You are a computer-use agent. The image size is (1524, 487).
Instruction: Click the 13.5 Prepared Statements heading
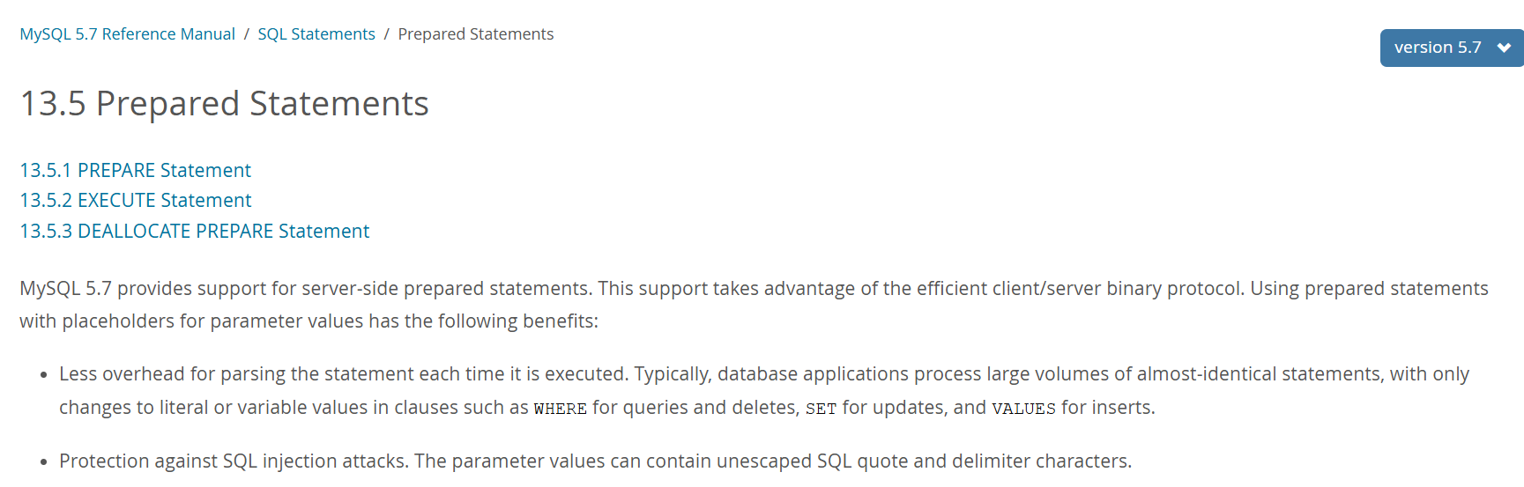[224, 104]
